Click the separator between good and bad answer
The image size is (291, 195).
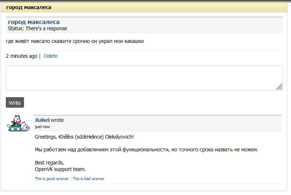pos(71,179)
